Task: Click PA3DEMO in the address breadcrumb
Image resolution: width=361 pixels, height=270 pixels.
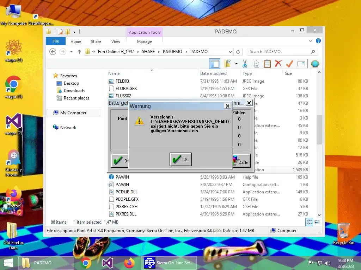Action: tap(172, 52)
